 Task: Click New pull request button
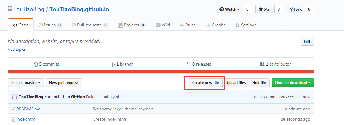point(64,83)
